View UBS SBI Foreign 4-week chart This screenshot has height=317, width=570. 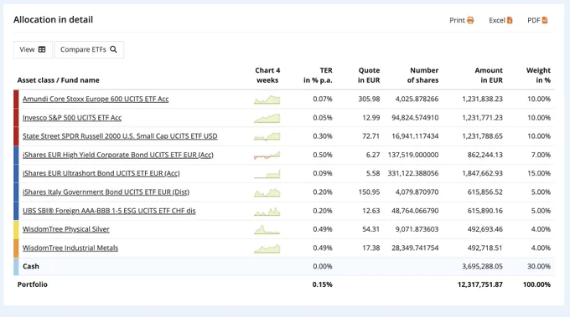pyautogui.click(x=267, y=212)
